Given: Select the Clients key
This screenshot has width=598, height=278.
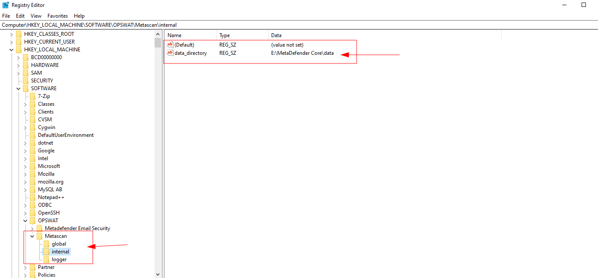Looking at the screenshot, I should click(x=46, y=112).
